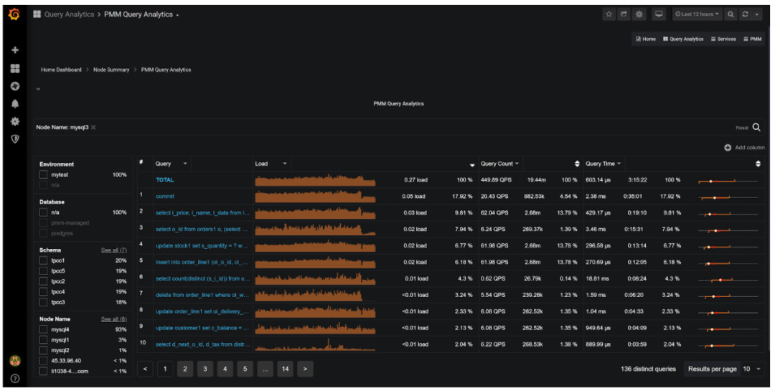
Task: Go to results page 14
Action: coord(285,369)
